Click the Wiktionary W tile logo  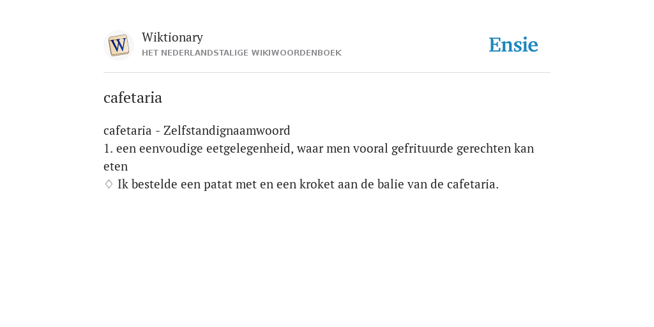[x=118, y=45]
